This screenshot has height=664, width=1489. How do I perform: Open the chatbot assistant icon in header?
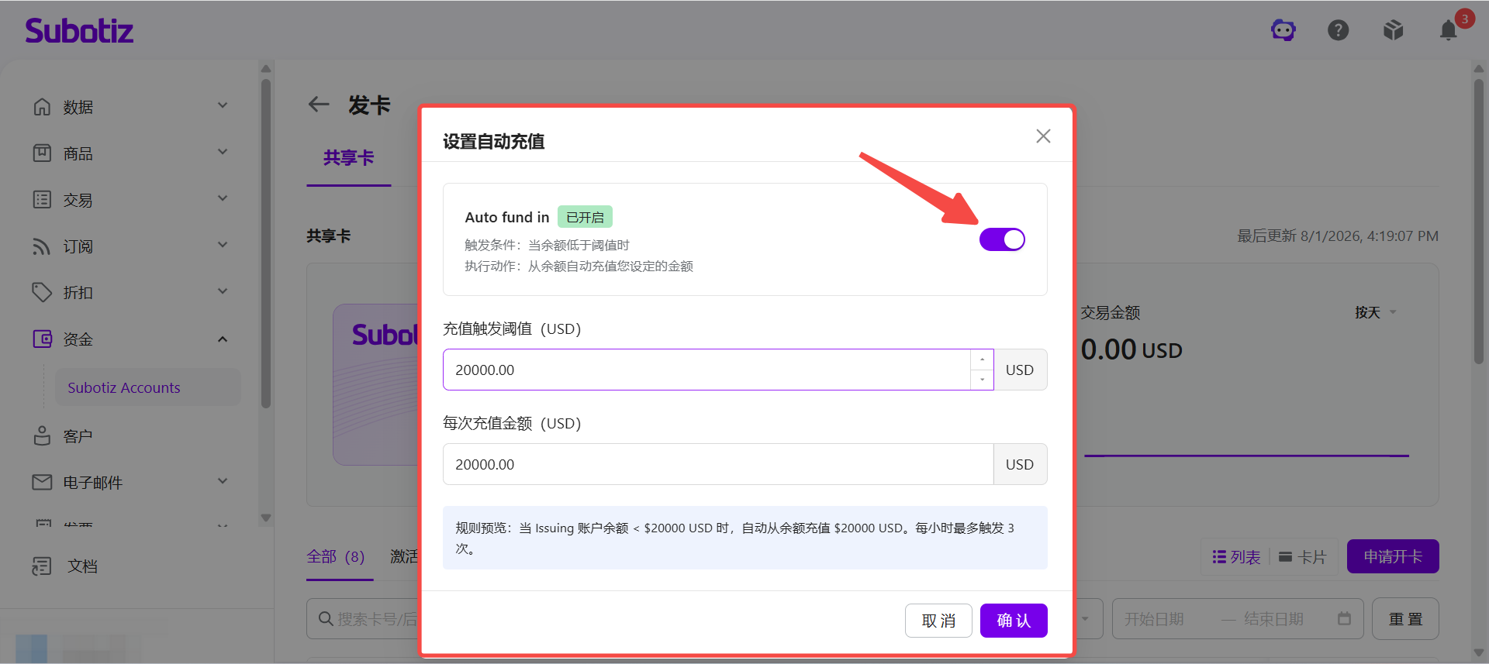point(1283,30)
